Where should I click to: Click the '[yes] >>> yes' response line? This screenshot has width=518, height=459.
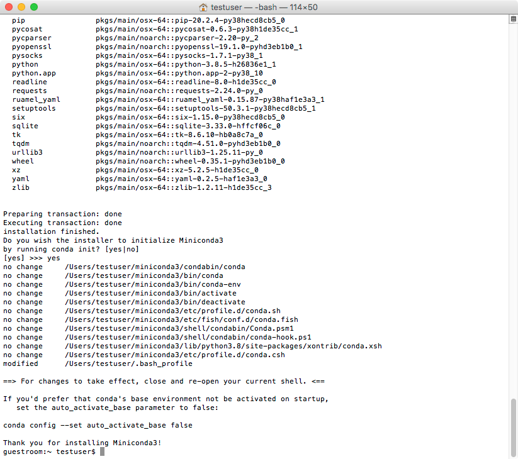coord(31,258)
